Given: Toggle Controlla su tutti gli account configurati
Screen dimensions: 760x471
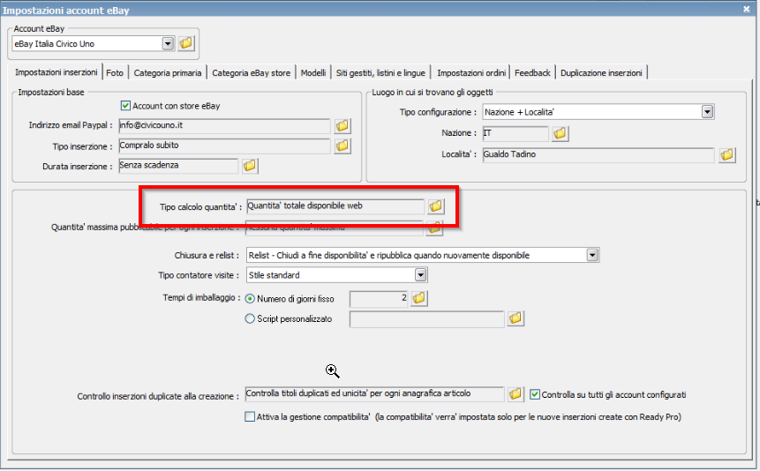Looking at the screenshot, I should point(535,394).
